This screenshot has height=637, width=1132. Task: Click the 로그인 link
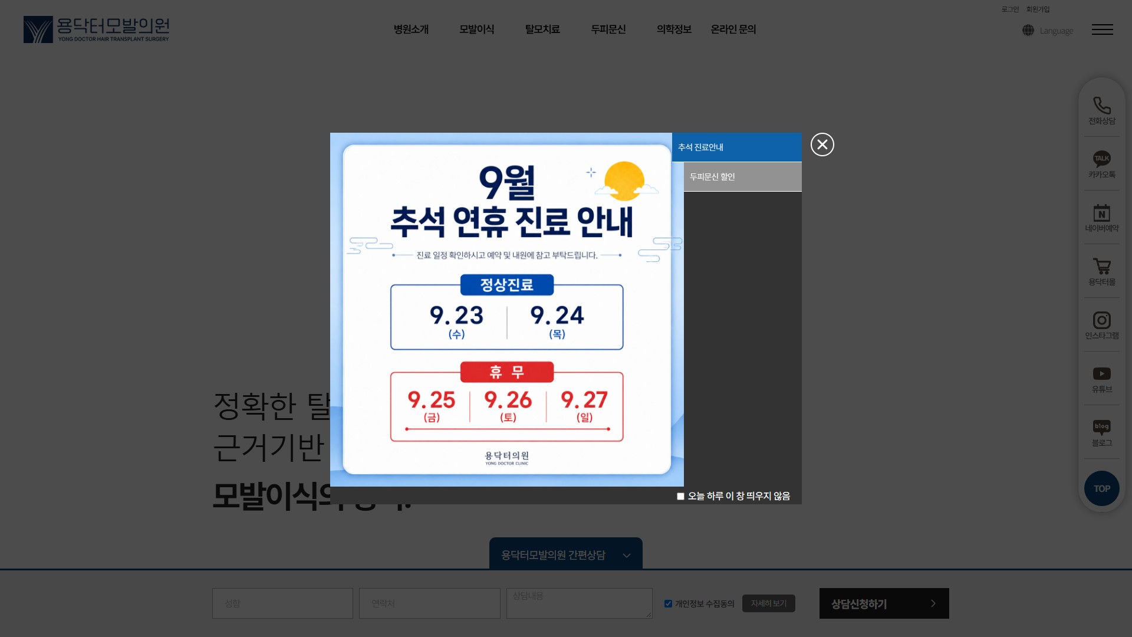1010,9
